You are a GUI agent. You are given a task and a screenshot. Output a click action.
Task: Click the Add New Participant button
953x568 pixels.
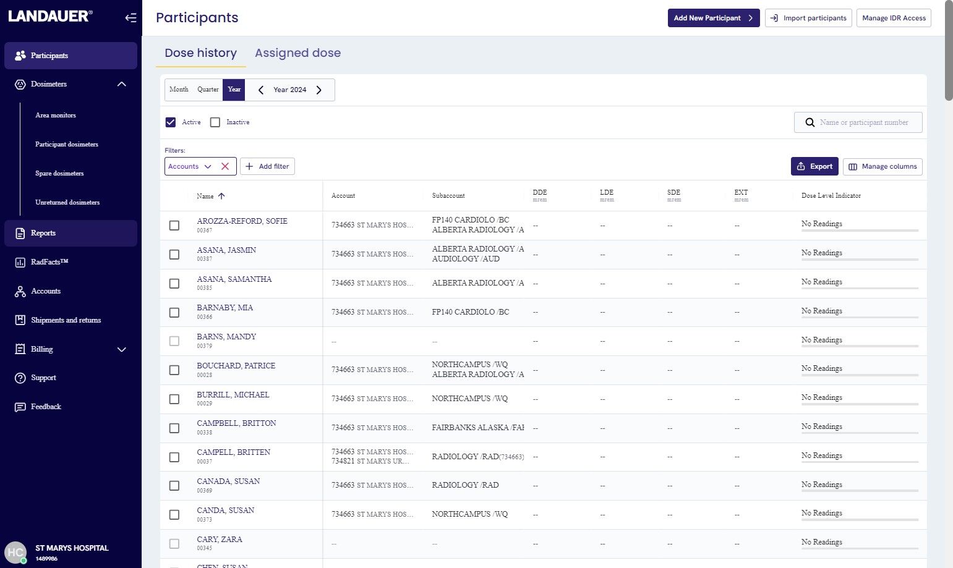[x=713, y=18]
